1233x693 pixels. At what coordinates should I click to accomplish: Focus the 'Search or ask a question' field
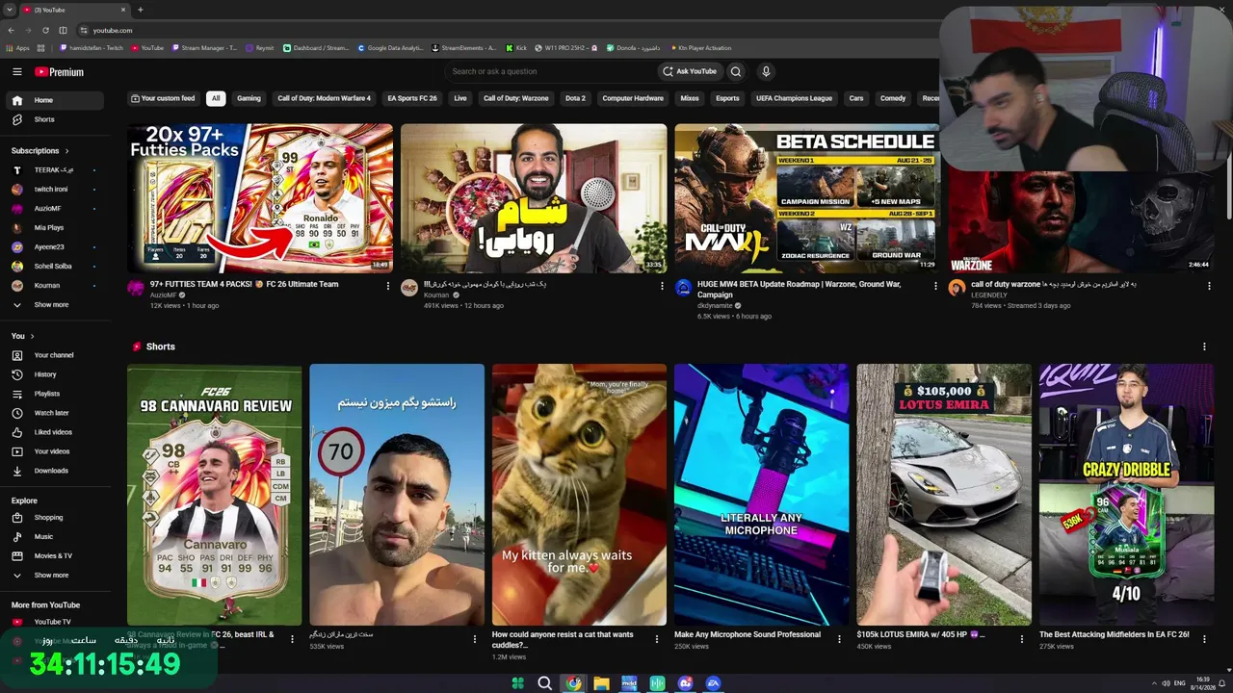[x=551, y=71]
